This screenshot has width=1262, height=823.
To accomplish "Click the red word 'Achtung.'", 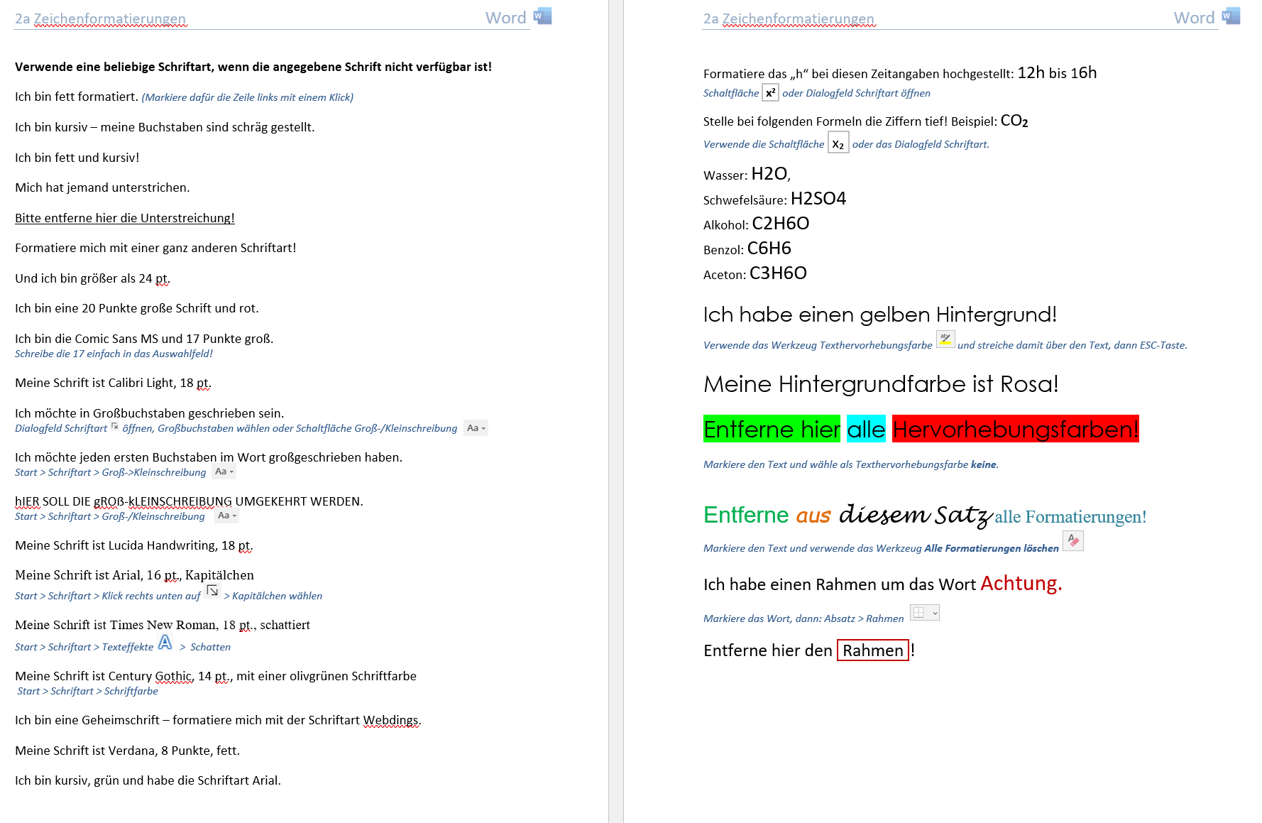I will tap(1021, 584).
